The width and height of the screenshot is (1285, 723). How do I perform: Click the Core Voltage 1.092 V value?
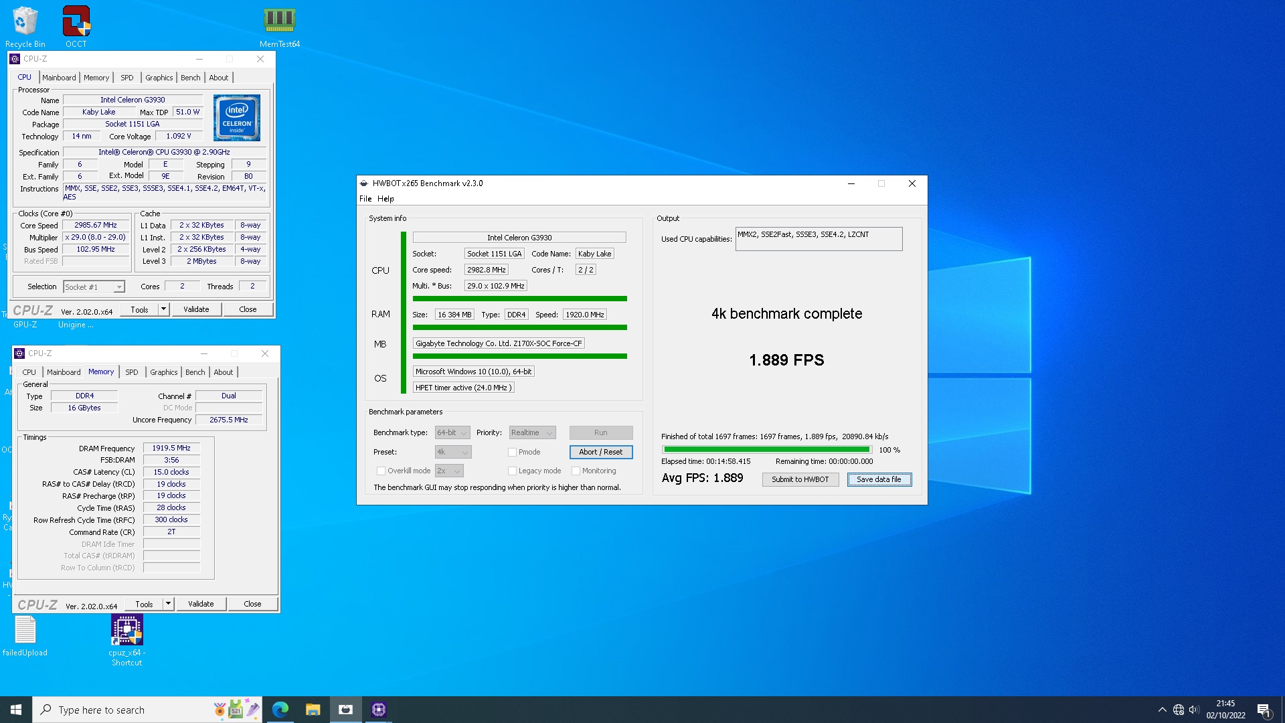pyautogui.click(x=179, y=137)
